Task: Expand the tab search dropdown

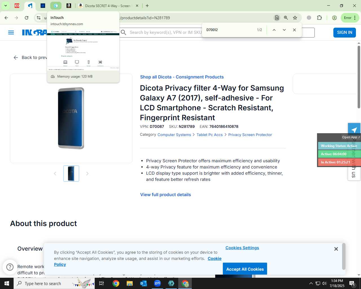Action: tap(5, 6)
